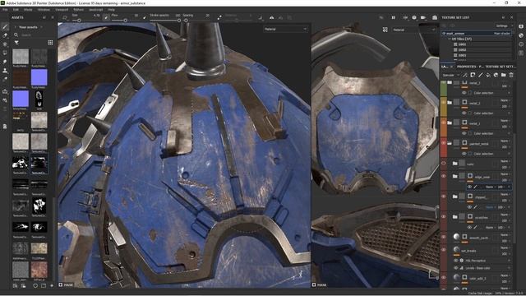Viewport: 526px width, 296px height.
Task: Adjust the Flow slider
Action: pos(125,21)
